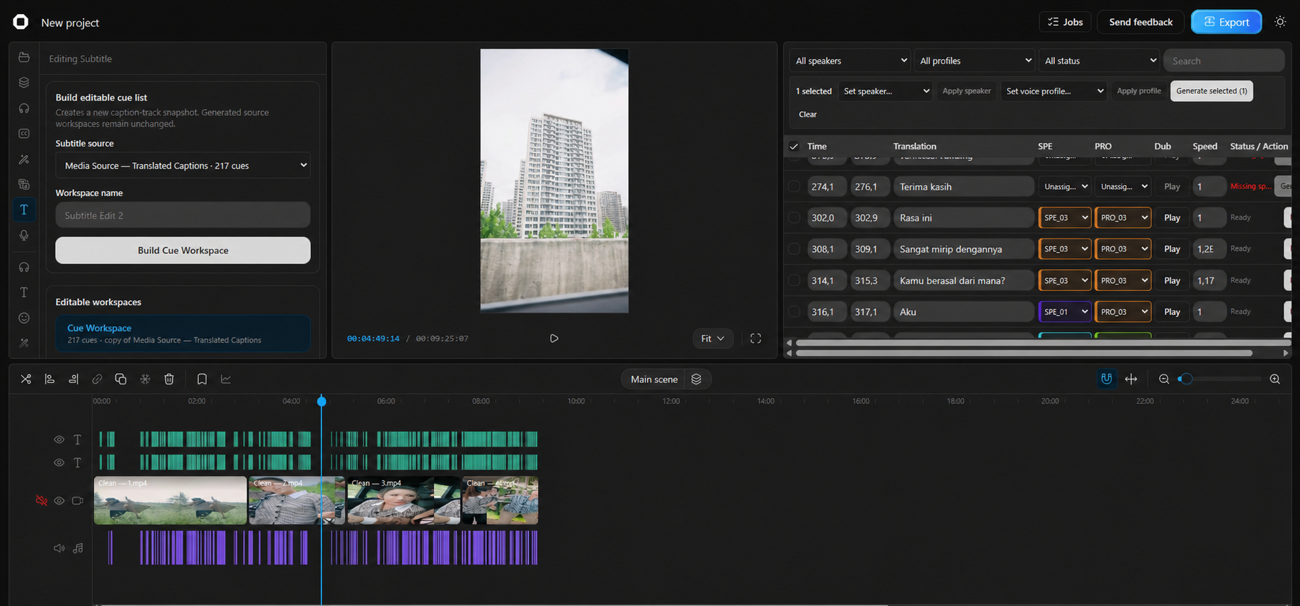Open the translate panel in the sidebar
The width and height of the screenshot is (1300, 606).
tap(24, 184)
